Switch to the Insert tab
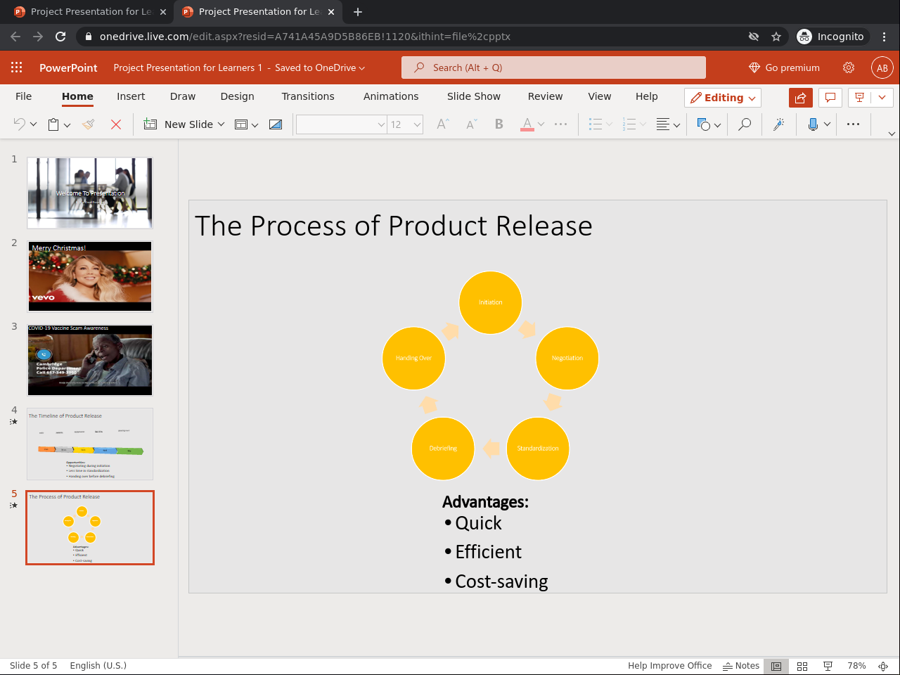 [131, 96]
